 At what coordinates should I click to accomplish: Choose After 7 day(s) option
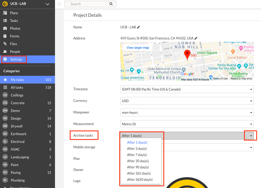[x=137, y=155]
